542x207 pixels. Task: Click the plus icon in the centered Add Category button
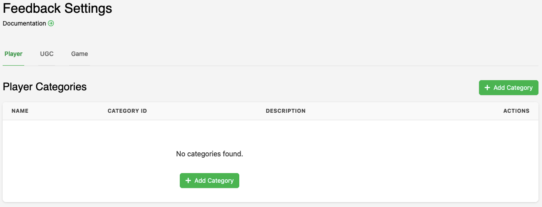pos(188,181)
